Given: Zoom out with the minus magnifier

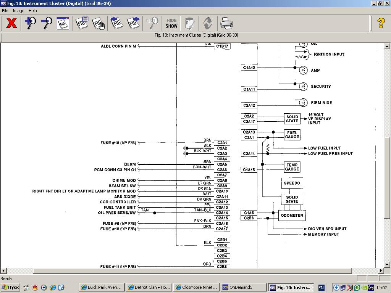Looking at the screenshot, I should coord(47,23).
